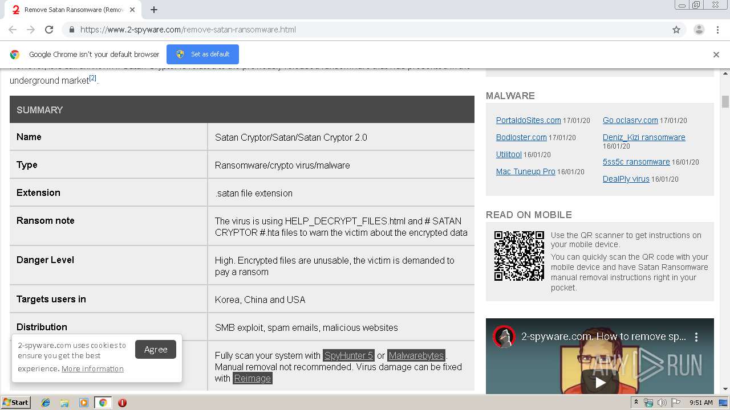730x410 pixels.
Task: Open Go.oclasrv.com malware link
Action: point(630,120)
